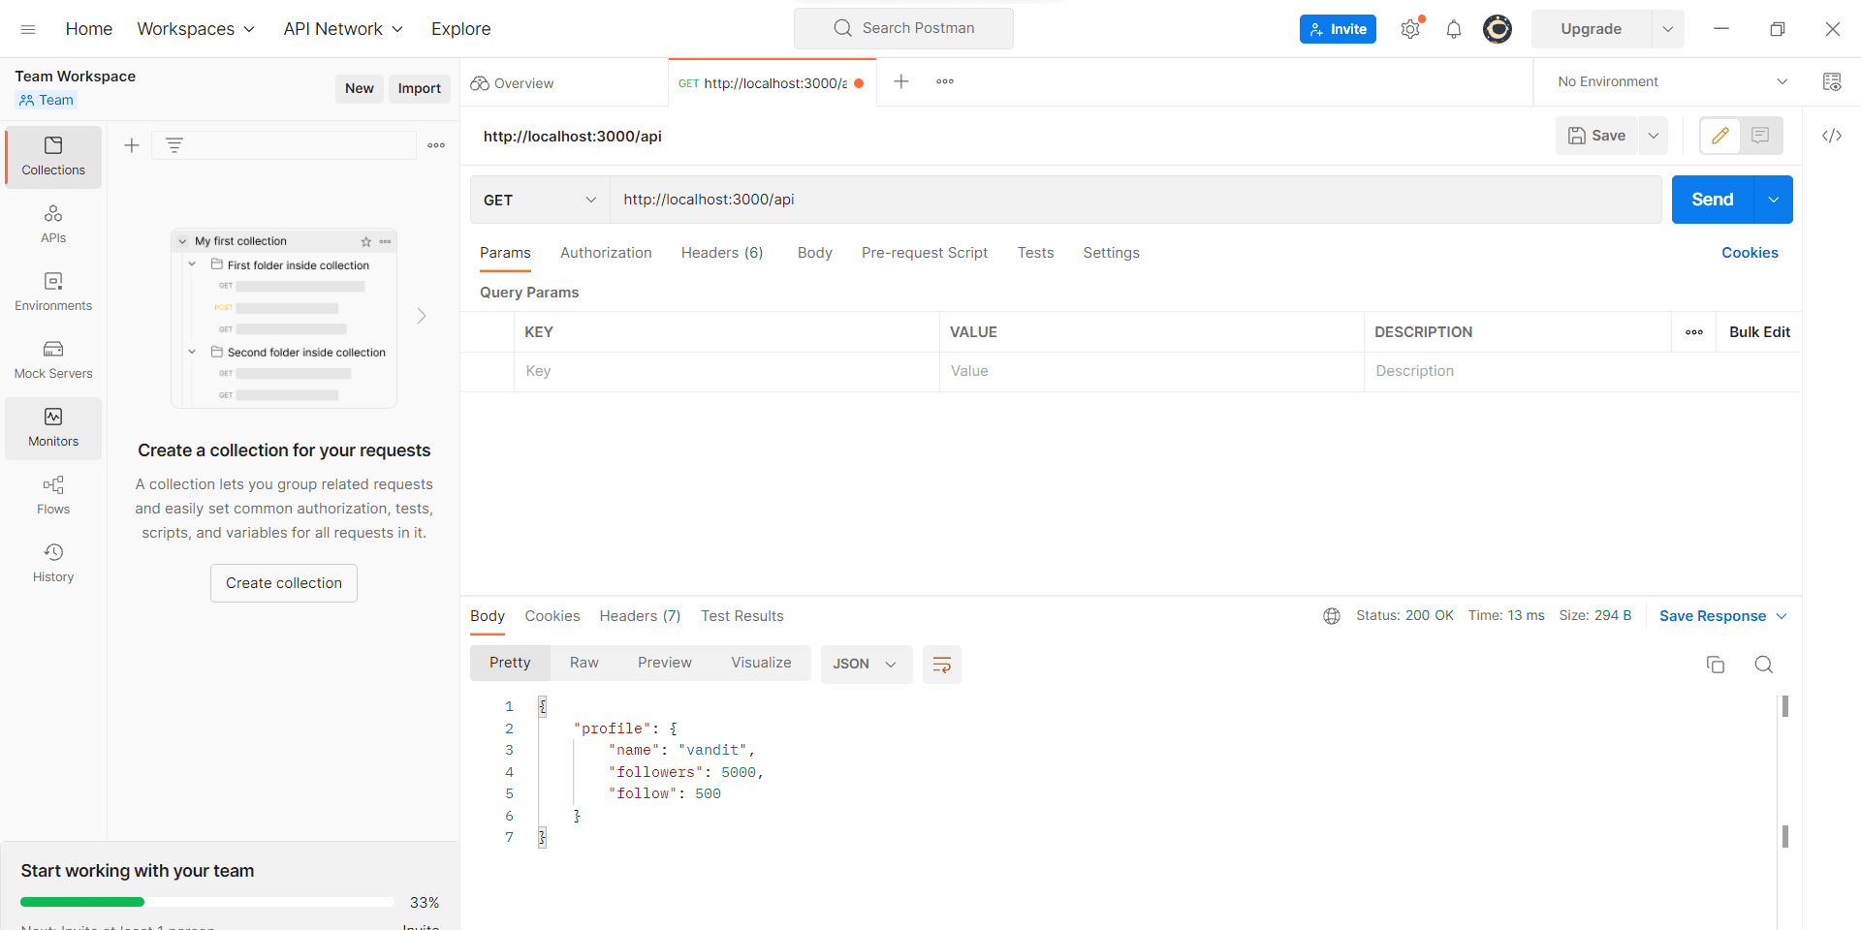The width and height of the screenshot is (1861, 930).
Task: Click the blue Send button
Action: 1713,200
